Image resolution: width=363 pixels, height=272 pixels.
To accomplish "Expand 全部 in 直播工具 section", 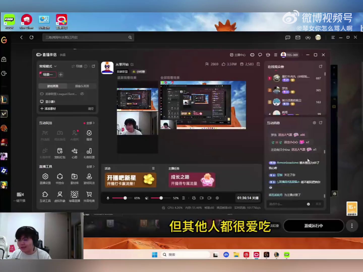I will pos(90,166).
